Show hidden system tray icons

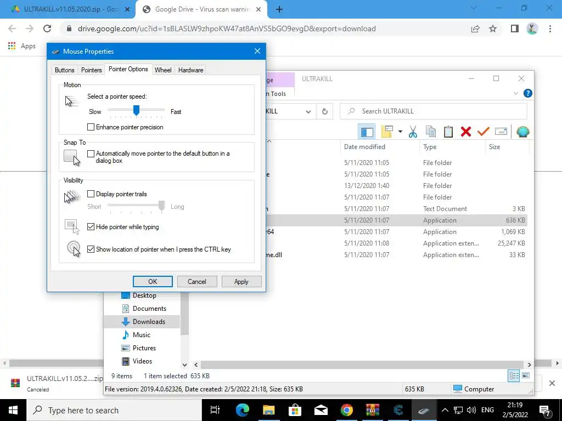click(445, 410)
